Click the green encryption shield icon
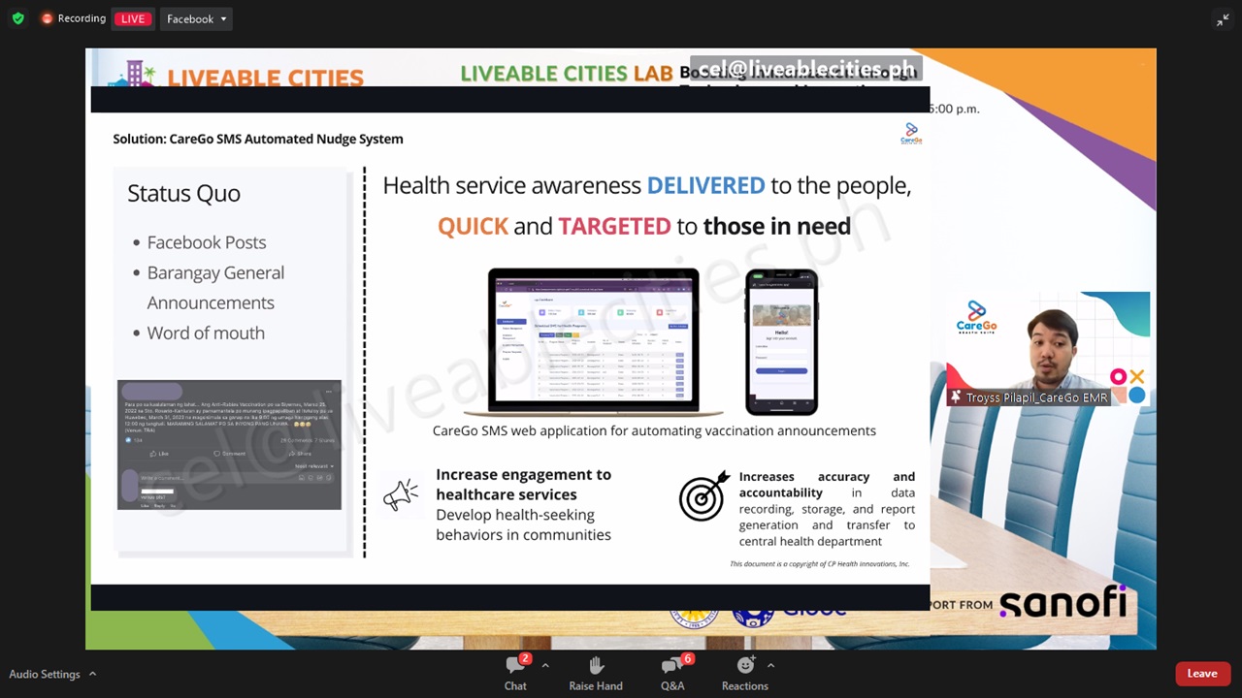Viewport: 1242px width, 698px height. [x=18, y=18]
